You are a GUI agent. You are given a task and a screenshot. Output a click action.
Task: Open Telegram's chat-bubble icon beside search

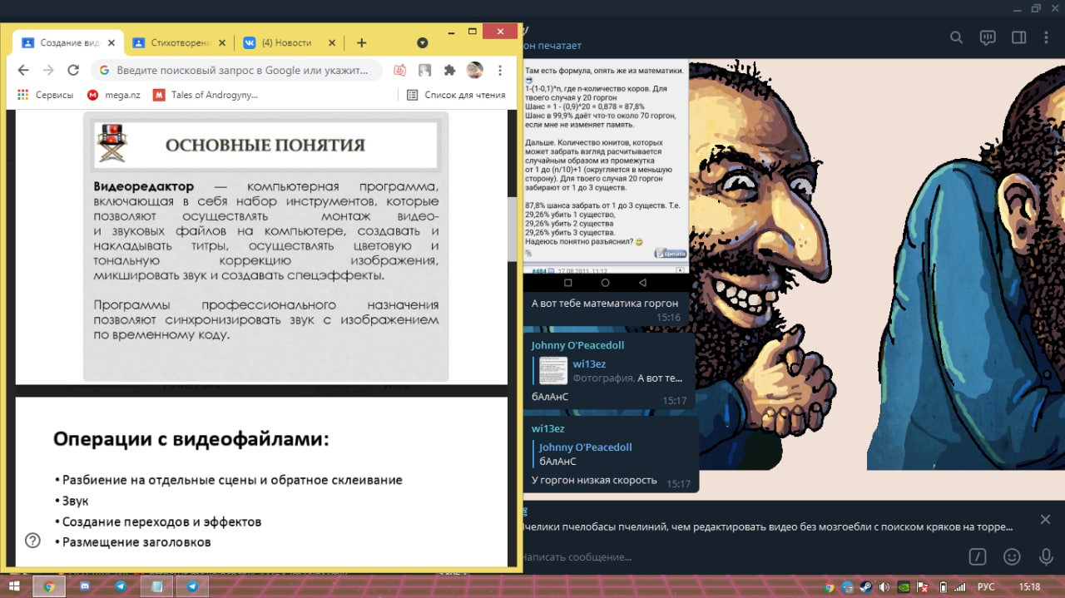pyautogui.click(x=988, y=37)
